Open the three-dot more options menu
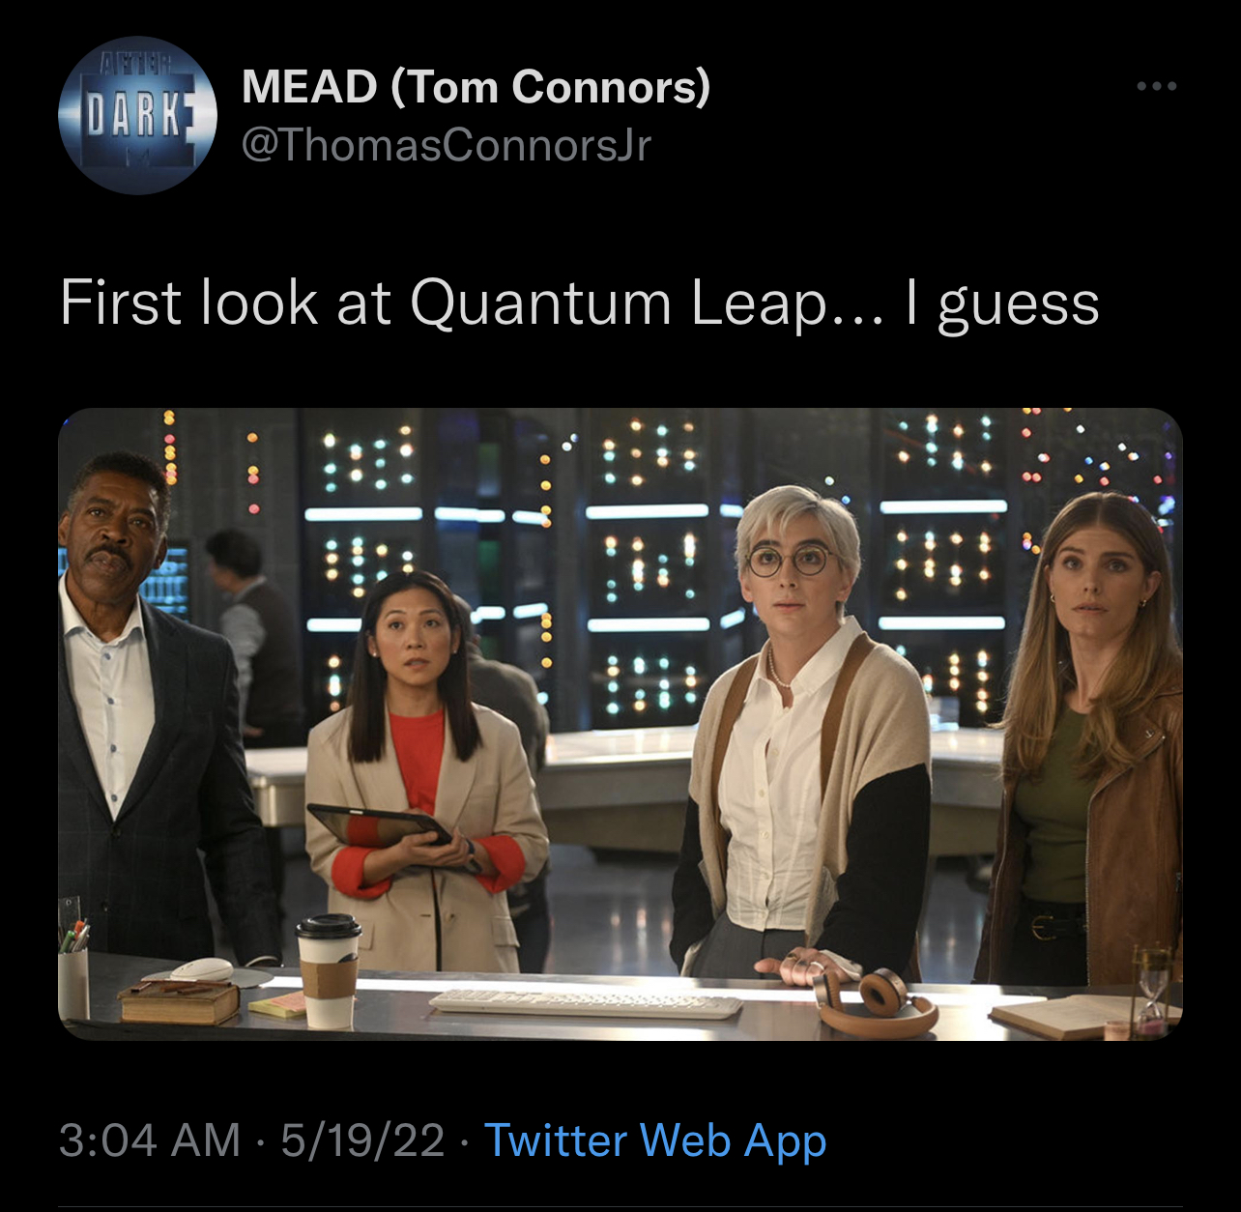Image resolution: width=1241 pixels, height=1212 pixels. pos(1157,87)
